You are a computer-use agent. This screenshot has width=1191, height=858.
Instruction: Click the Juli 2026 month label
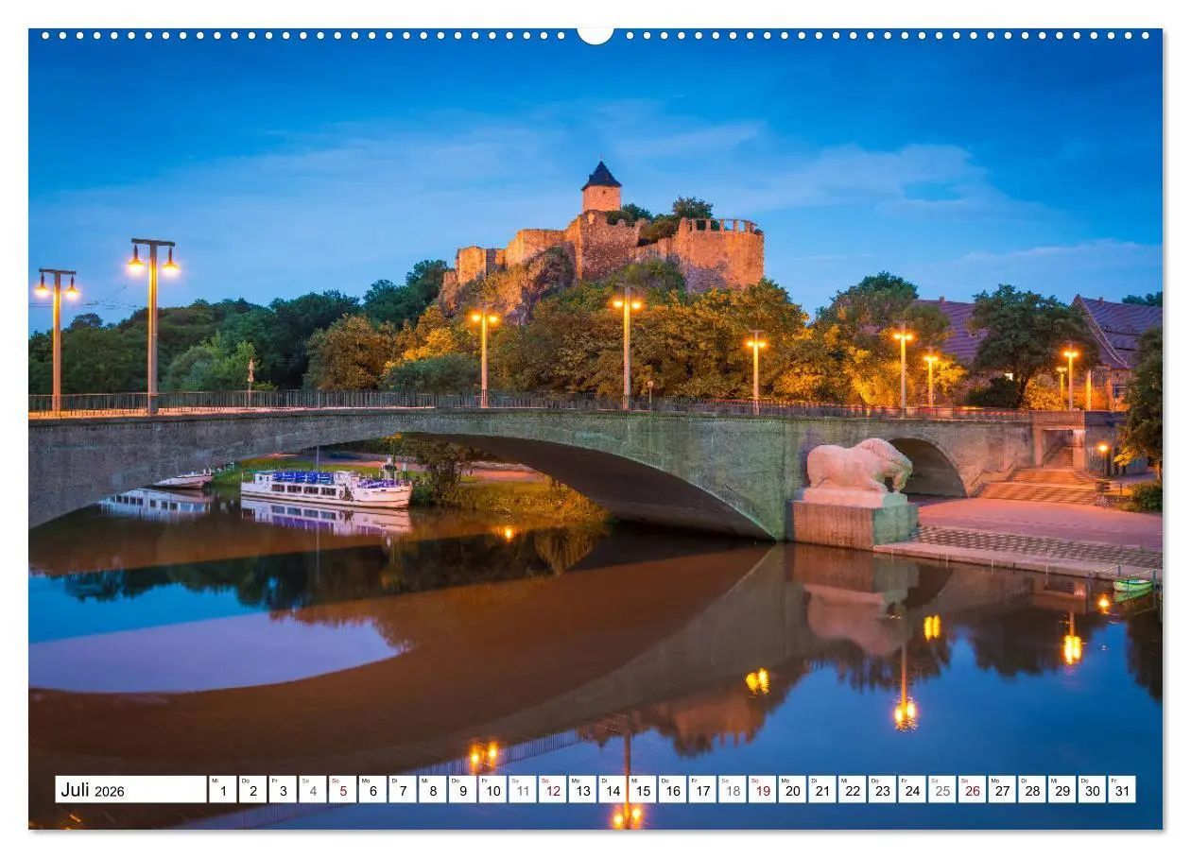coord(93,790)
